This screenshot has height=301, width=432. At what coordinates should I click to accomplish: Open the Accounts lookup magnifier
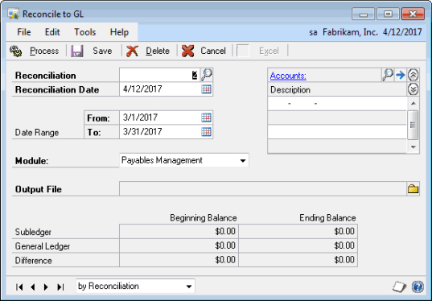pyautogui.click(x=388, y=75)
